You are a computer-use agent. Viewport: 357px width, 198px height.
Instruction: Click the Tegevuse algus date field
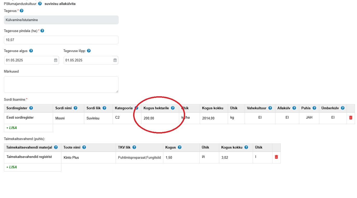[29, 60]
